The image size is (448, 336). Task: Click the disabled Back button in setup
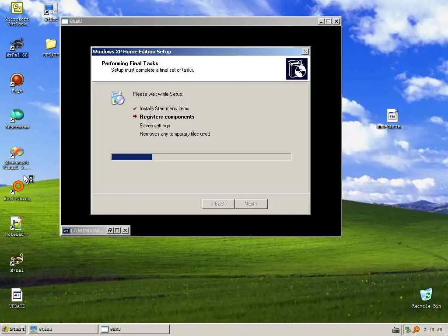pyautogui.click(x=218, y=204)
